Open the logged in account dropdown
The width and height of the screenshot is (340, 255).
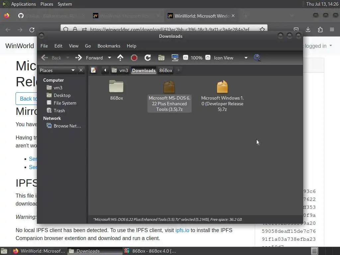point(318,46)
